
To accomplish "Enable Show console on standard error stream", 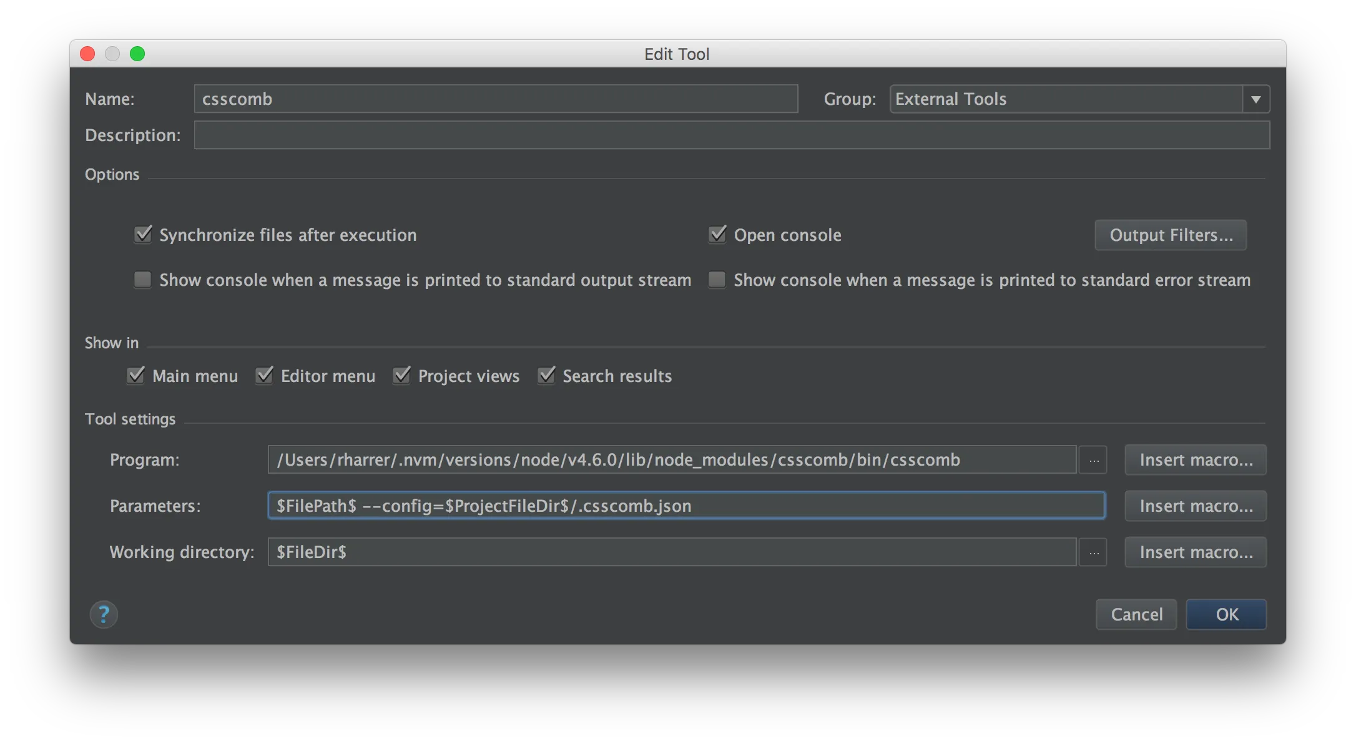I will coord(717,280).
